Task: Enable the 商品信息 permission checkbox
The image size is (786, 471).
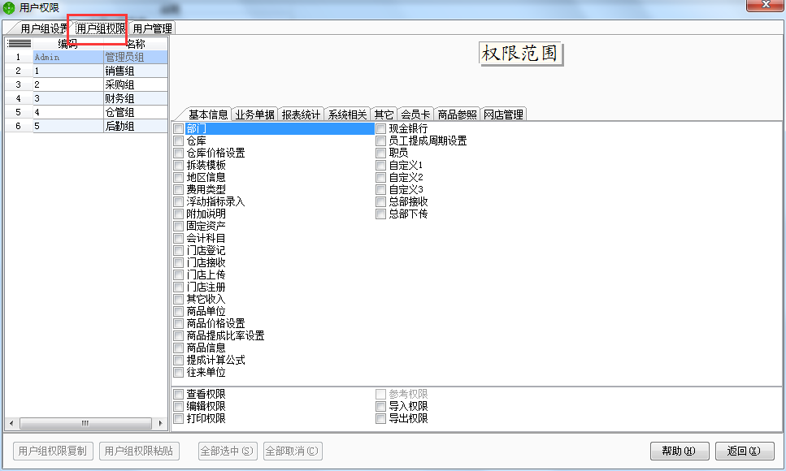Action: coord(179,348)
